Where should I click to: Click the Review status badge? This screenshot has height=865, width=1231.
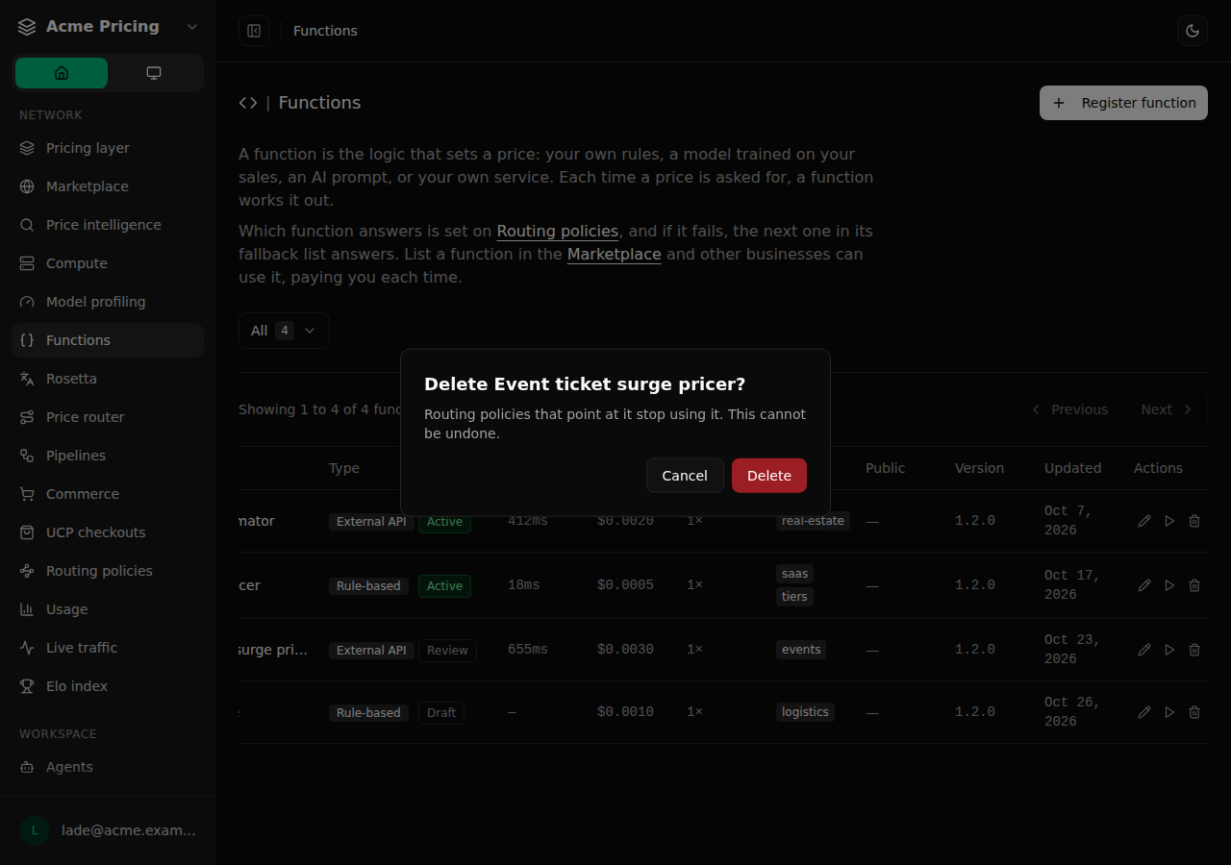(x=447, y=651)
